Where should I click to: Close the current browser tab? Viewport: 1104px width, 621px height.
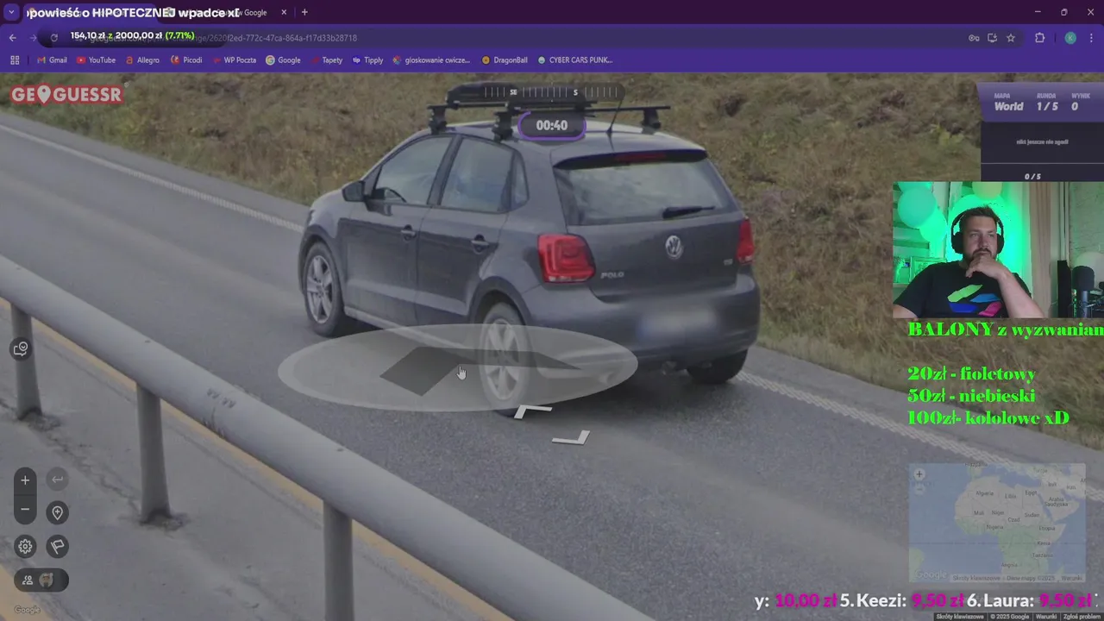(284, 12)
